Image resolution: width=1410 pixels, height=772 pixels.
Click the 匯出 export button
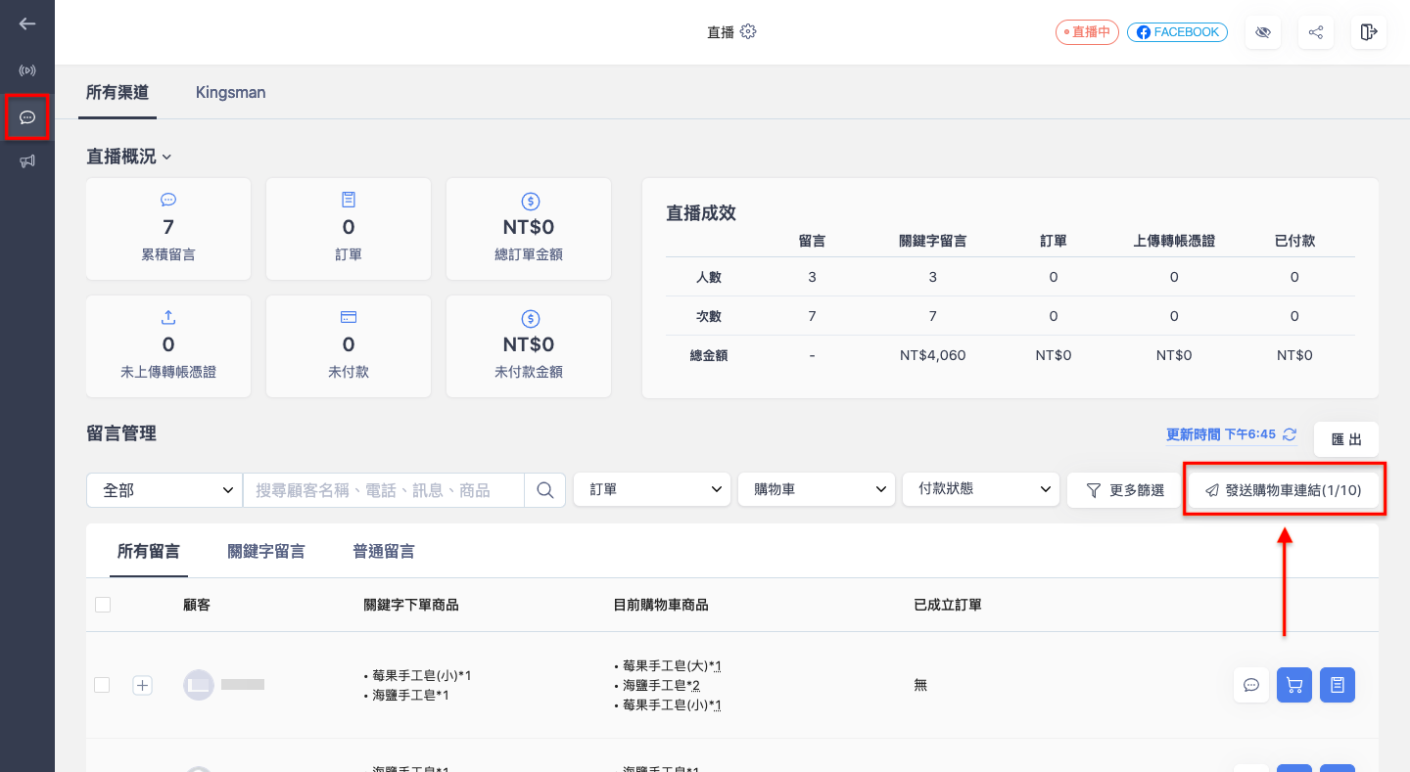(x=1346, y=439)
